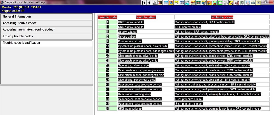Viewport: 274px width, 115px height.
Task: Click trouble code 46 cell
Action: click(x=107, y=94)
